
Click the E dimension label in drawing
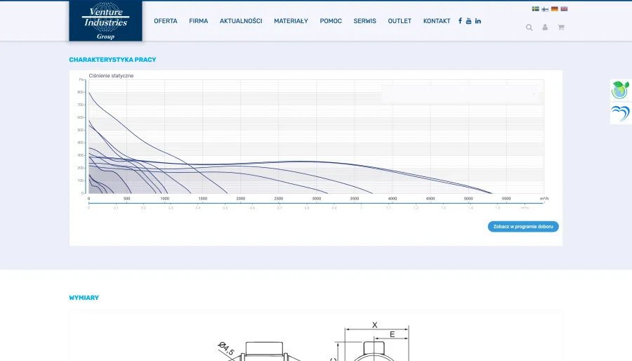pyautogui.click(x=392, y=334)
